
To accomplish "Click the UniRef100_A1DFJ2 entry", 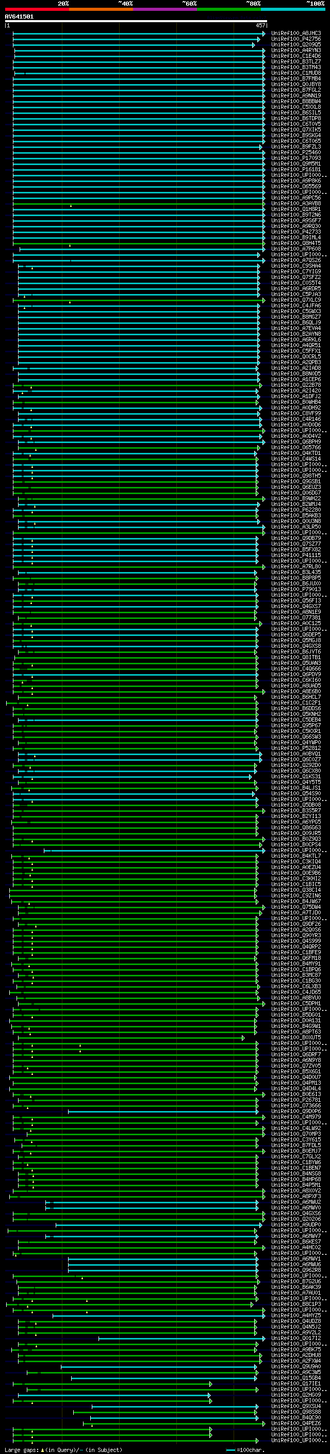I will (296, 396).
